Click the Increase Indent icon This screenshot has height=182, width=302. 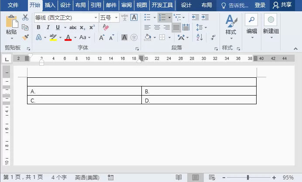point(205,17)
